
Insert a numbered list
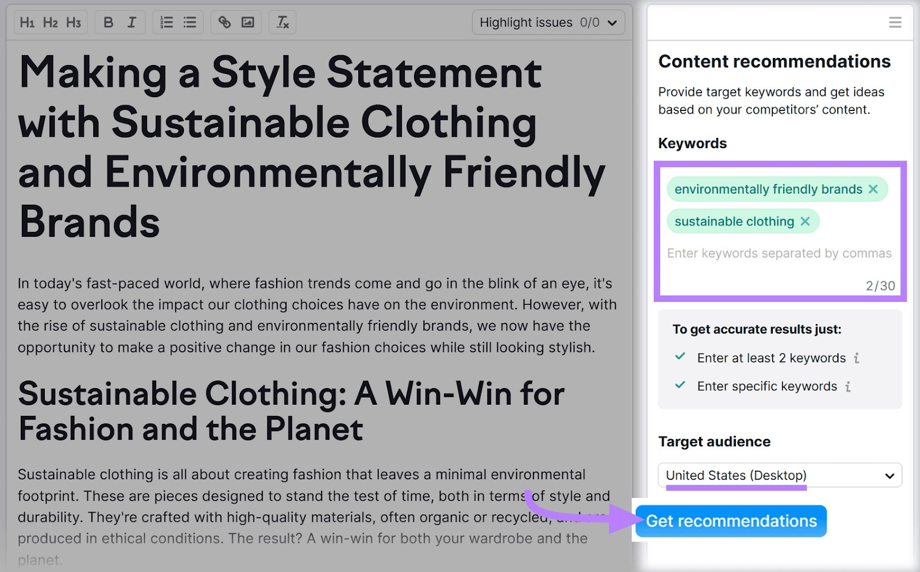coord(166,22)
